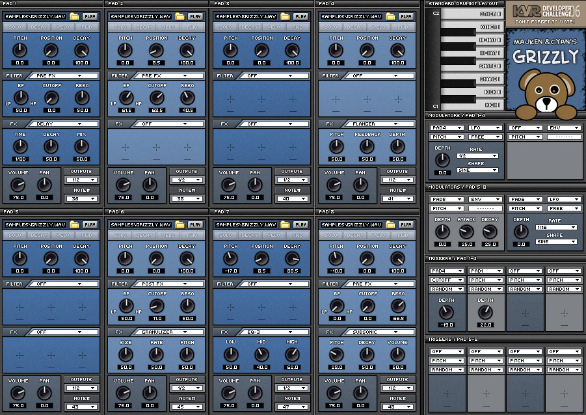Play the Pad 8 sample
This screenshot has width=586, height=415.
point(406,224)
